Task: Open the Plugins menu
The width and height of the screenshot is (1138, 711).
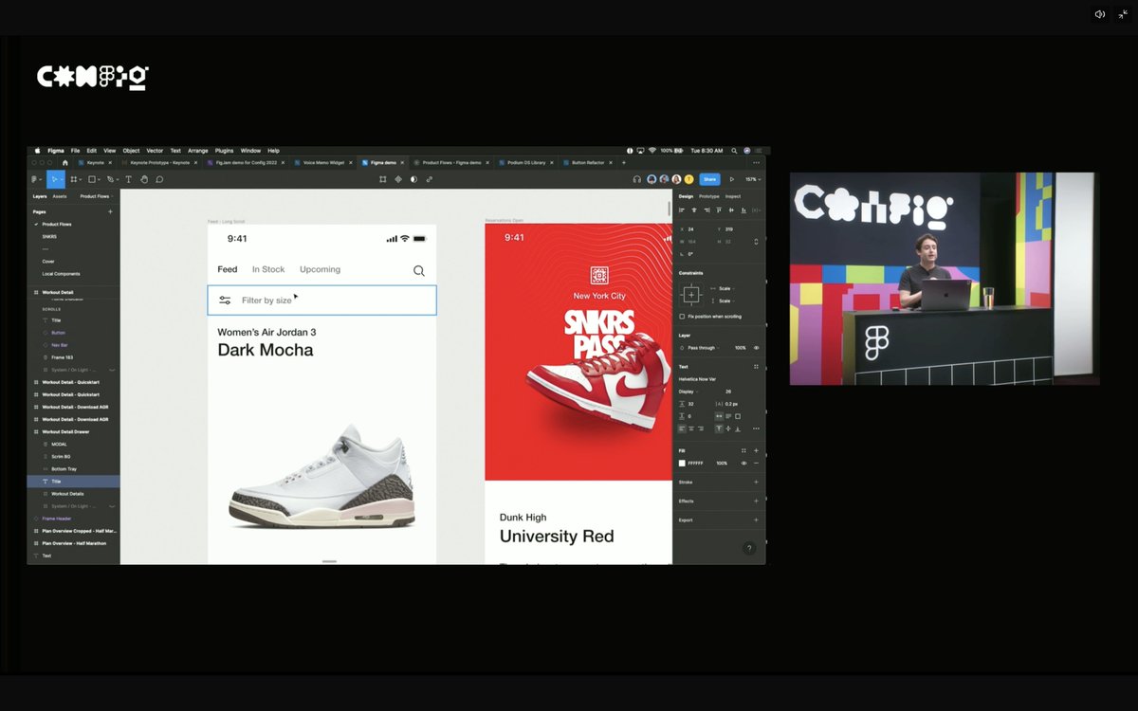Action: coord(224,151)
